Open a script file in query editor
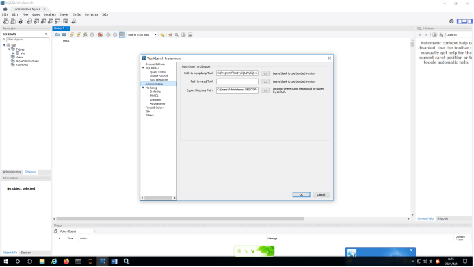Screen dimensions: 474x267 57,35
